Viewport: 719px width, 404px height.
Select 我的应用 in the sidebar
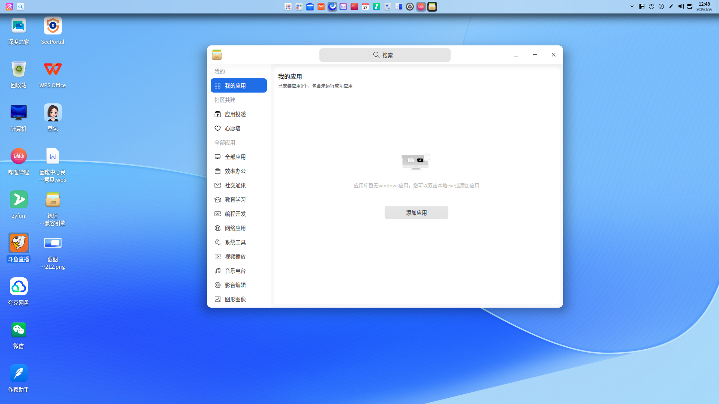[239, 85]
